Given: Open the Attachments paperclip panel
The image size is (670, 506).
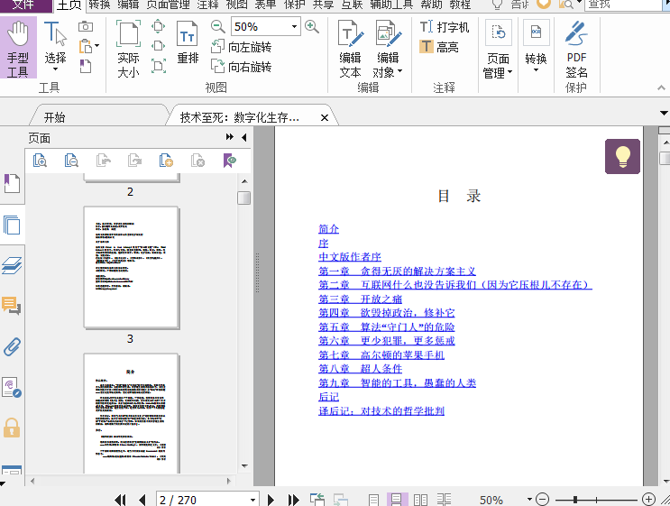Looking at the screenshot, I should click(12, 347).
